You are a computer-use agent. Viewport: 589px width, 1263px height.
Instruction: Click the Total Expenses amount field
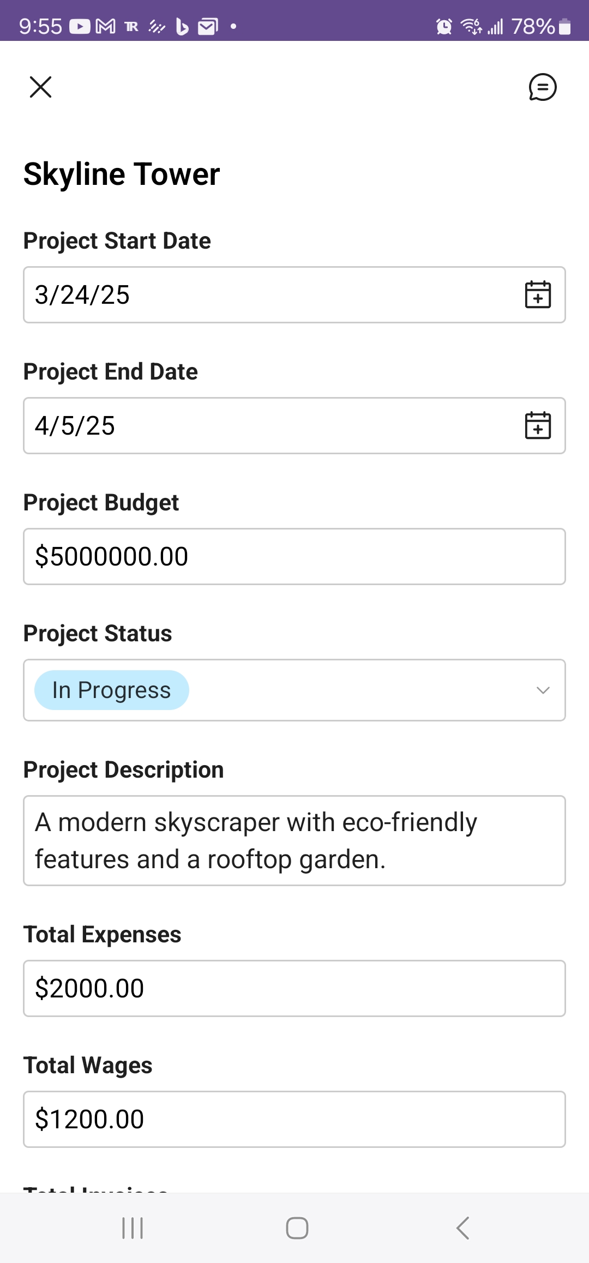tap(294, 989)
